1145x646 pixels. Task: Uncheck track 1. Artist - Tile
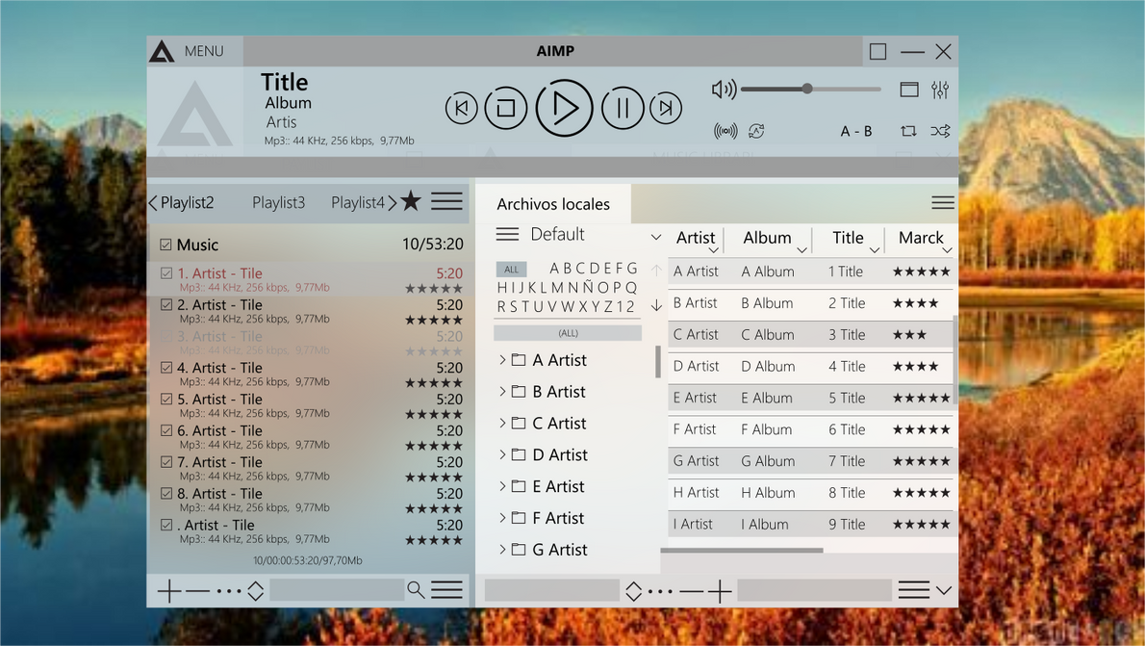[166, 273]
